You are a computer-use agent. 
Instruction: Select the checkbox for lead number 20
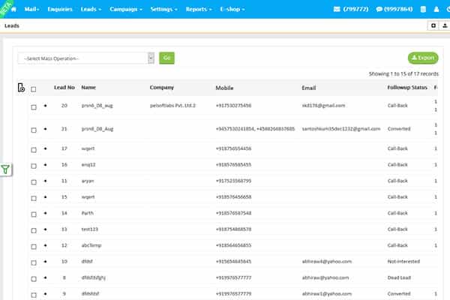coord(34,107)
